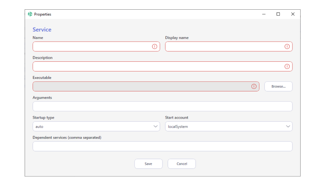323x186 pixels.
Task: Open the Startup type dropdown
Action: point(96,126)
